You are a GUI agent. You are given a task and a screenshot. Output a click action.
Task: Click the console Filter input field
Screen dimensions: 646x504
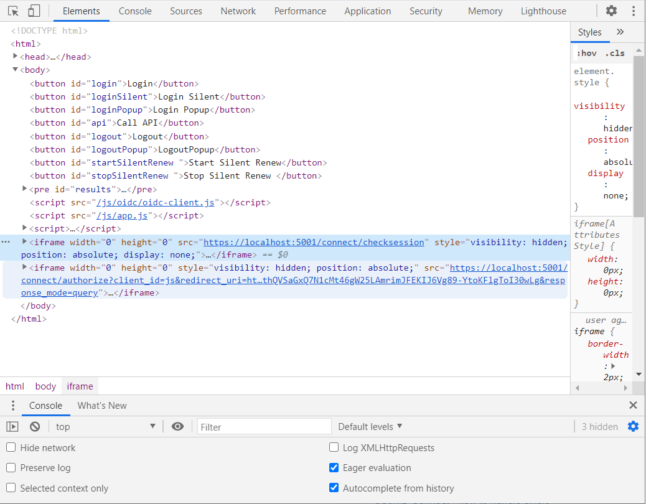coord(264,427)
